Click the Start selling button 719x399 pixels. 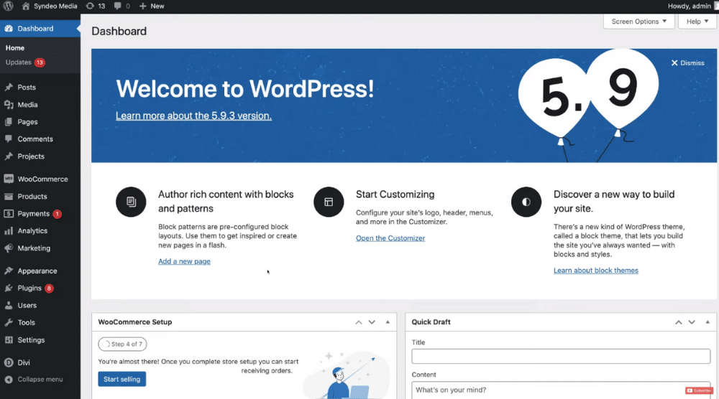pos(122,379)
